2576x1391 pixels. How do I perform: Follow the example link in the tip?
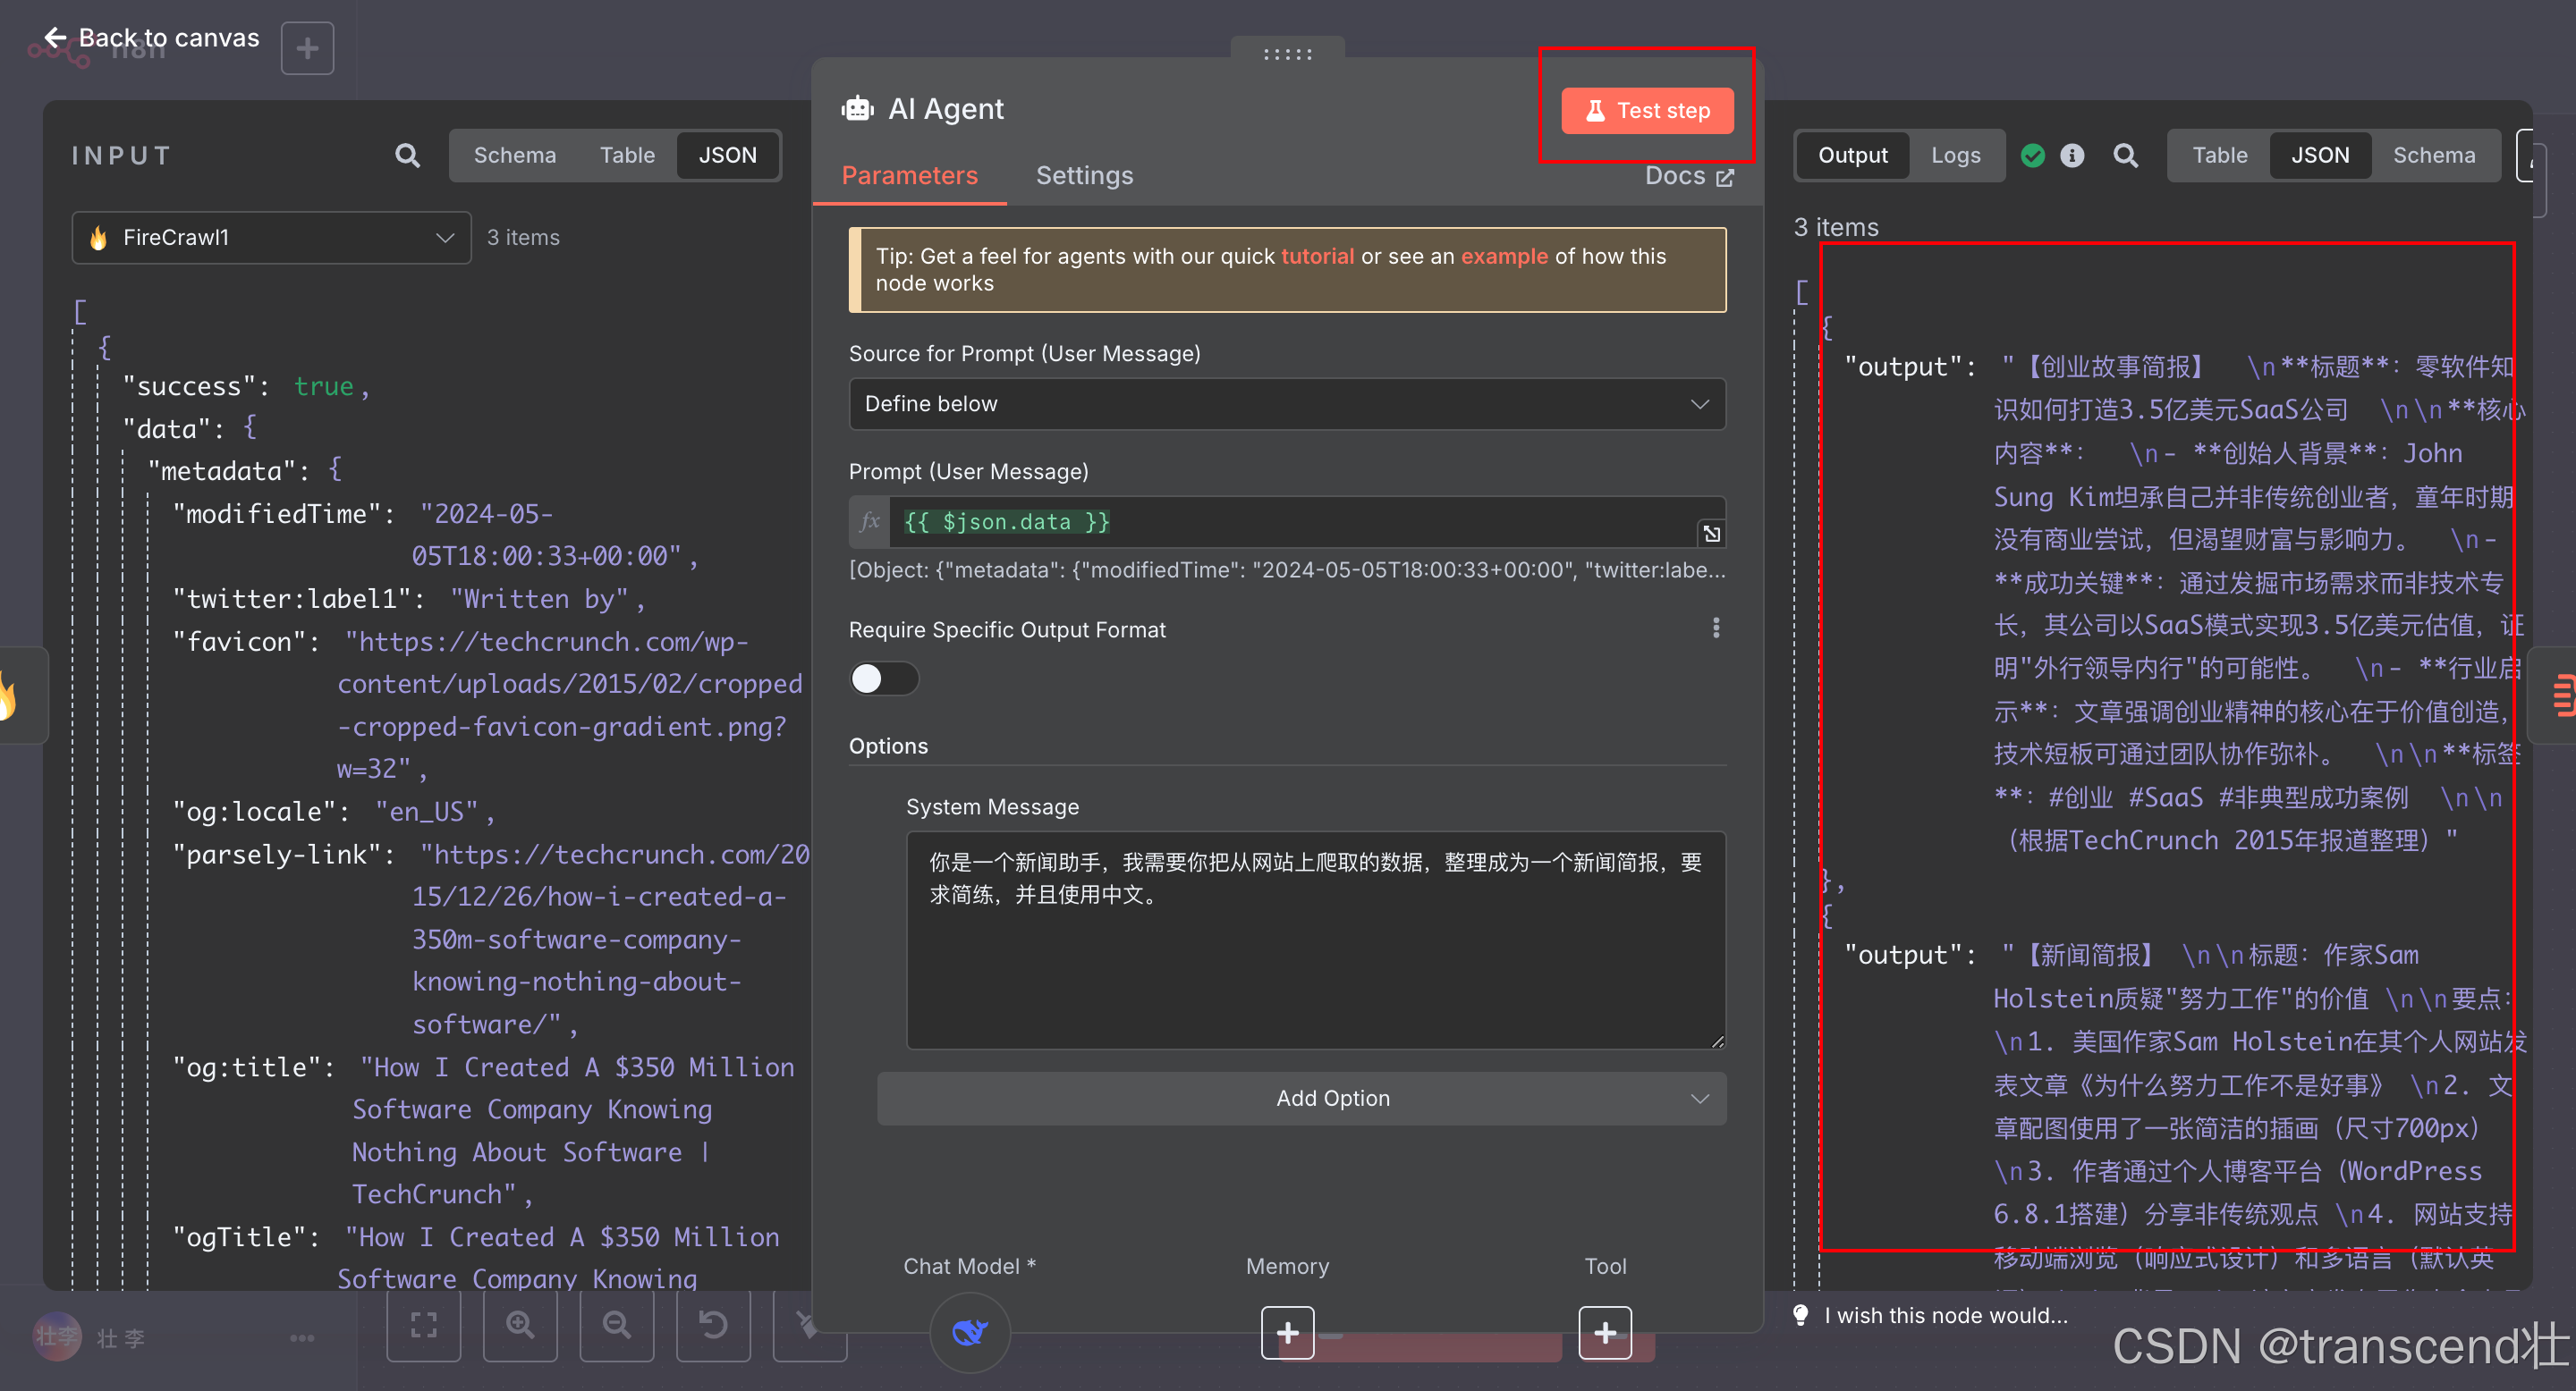point(1504,256)
